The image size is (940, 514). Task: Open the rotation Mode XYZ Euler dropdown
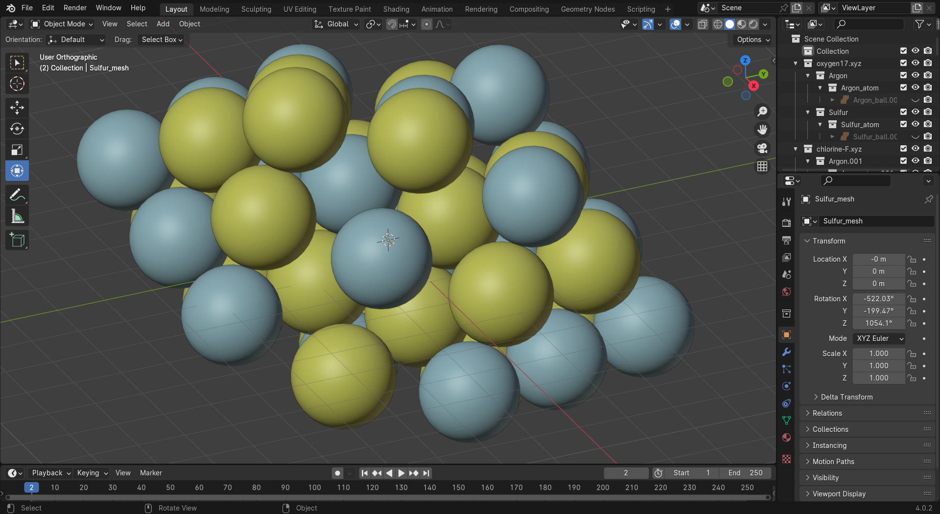pos(879,338)
